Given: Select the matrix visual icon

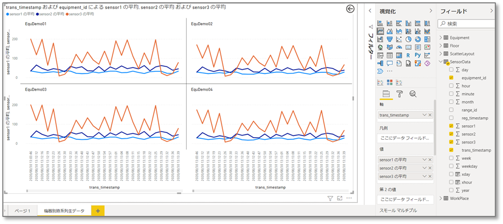Looking at the screenshot, I should tap(399, 56).
